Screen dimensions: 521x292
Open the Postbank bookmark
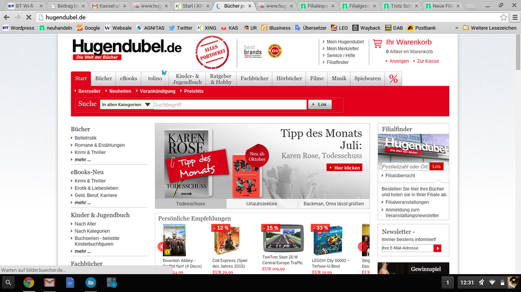pos(421,28)
